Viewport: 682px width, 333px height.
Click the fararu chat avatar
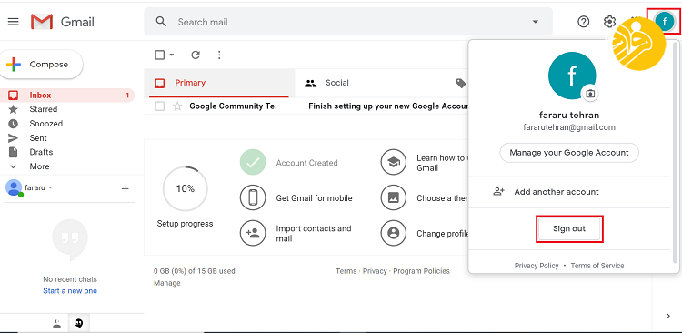(14, 187)
